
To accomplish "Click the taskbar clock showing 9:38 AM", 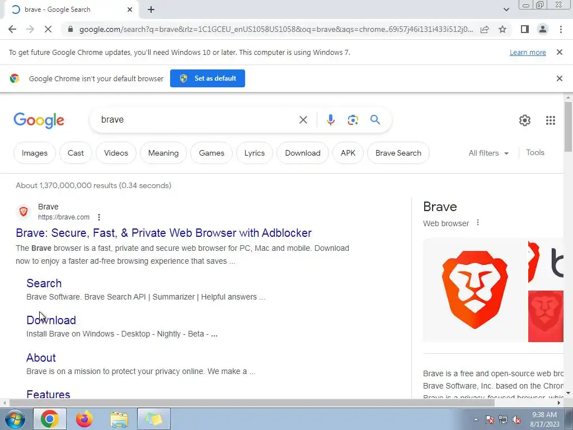I will (544, 419).
